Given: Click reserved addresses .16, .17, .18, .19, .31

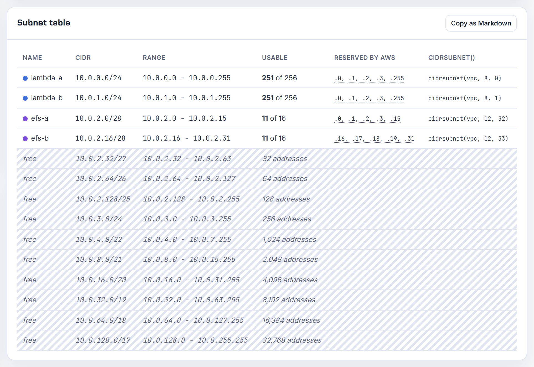Looking at the screenshot, I should point(374,139).
